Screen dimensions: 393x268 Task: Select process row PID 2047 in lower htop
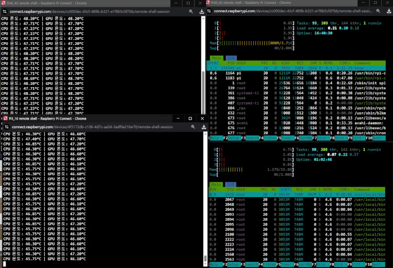click(x=297, y=199)
